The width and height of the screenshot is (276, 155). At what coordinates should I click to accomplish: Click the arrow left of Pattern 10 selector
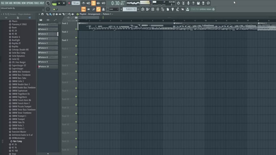tap(121, 9)
